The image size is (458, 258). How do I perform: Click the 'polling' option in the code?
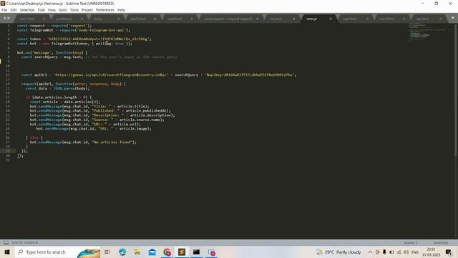coord(103,44)
